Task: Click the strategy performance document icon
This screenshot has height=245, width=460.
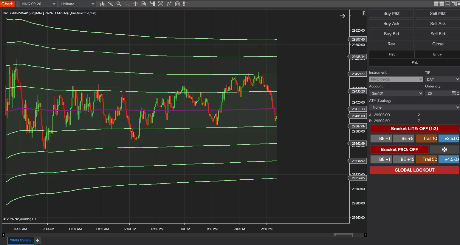Action: (x=177, y=4)
